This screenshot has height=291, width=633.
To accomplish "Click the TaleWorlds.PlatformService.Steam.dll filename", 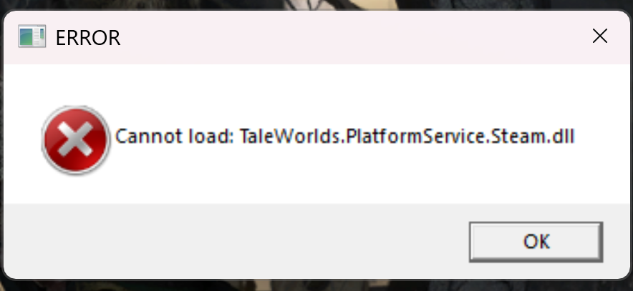I will 407,137.
